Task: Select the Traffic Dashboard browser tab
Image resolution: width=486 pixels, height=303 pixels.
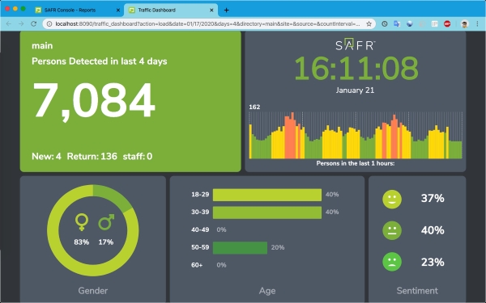Action: 171,10
